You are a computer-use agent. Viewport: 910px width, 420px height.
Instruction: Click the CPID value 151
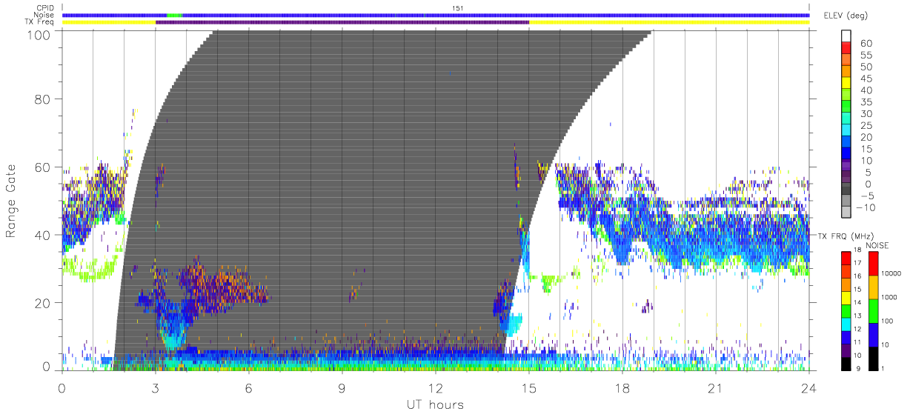[x=457, y=8]
